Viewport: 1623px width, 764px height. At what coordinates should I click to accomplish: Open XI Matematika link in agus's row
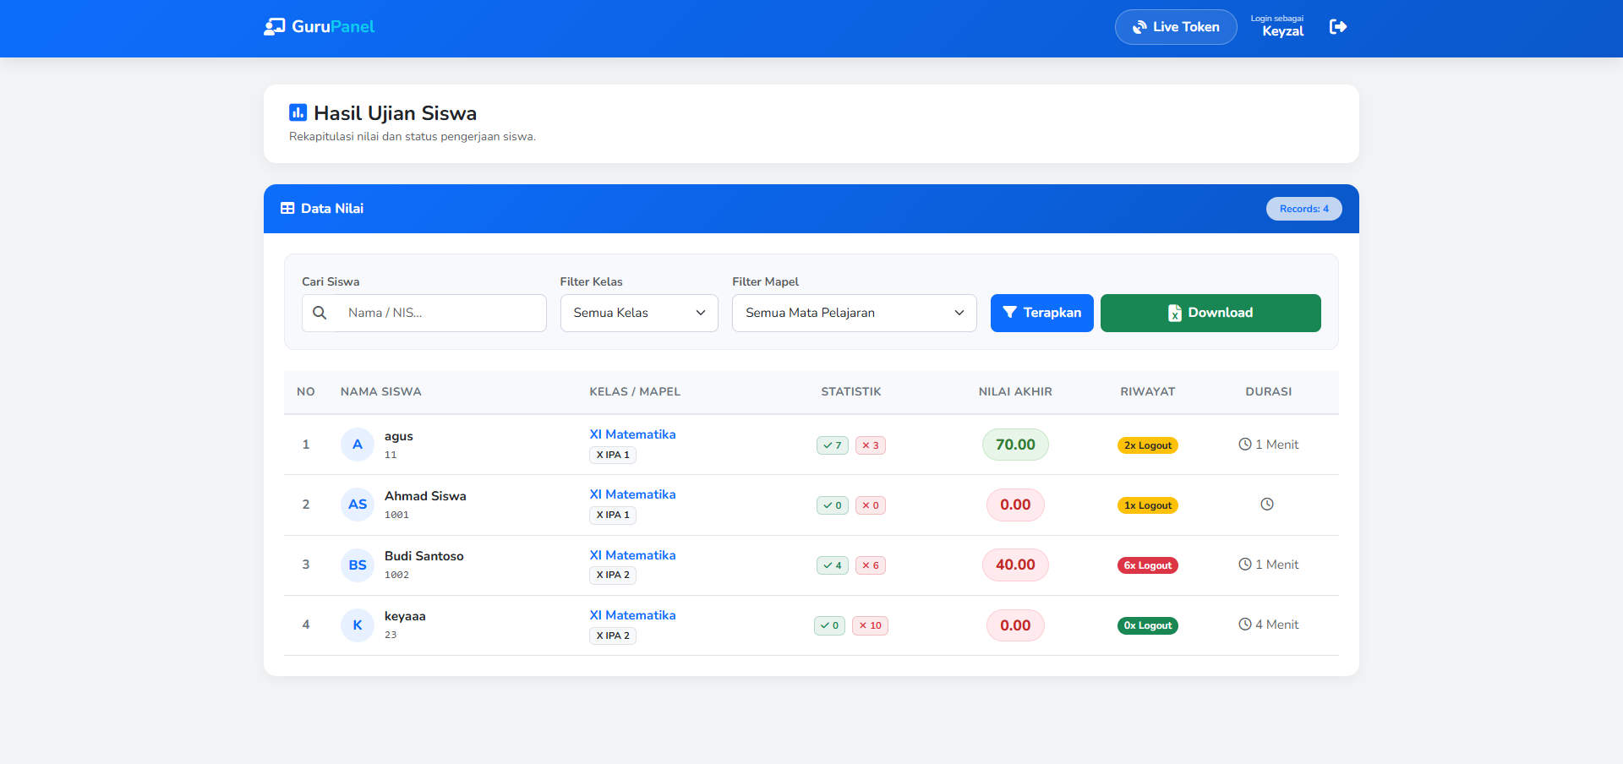632,434
